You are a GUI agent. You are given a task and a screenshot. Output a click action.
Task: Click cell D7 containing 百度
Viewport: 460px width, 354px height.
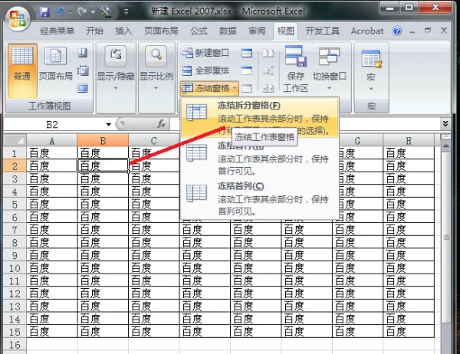[205, 230]
